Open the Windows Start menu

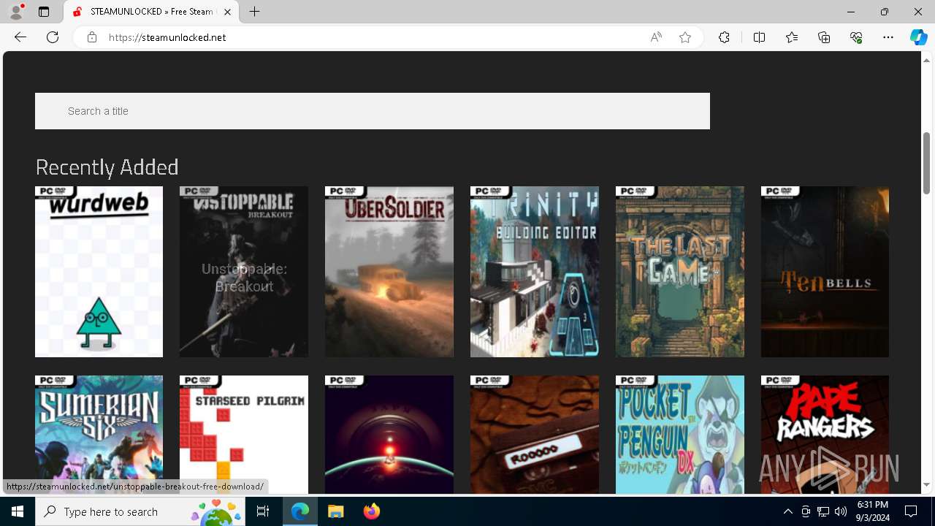[18, 511]
